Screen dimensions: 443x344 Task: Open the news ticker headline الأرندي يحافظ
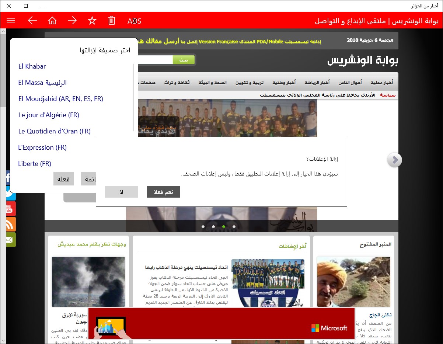click(x=317, y=95)
